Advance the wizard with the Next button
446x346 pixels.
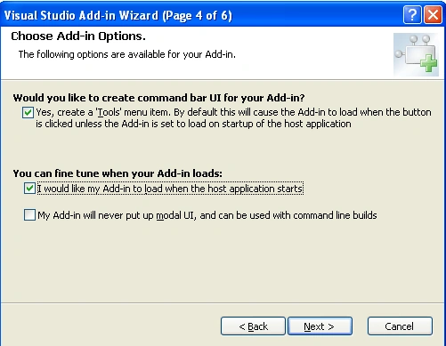tap(320, 326)
